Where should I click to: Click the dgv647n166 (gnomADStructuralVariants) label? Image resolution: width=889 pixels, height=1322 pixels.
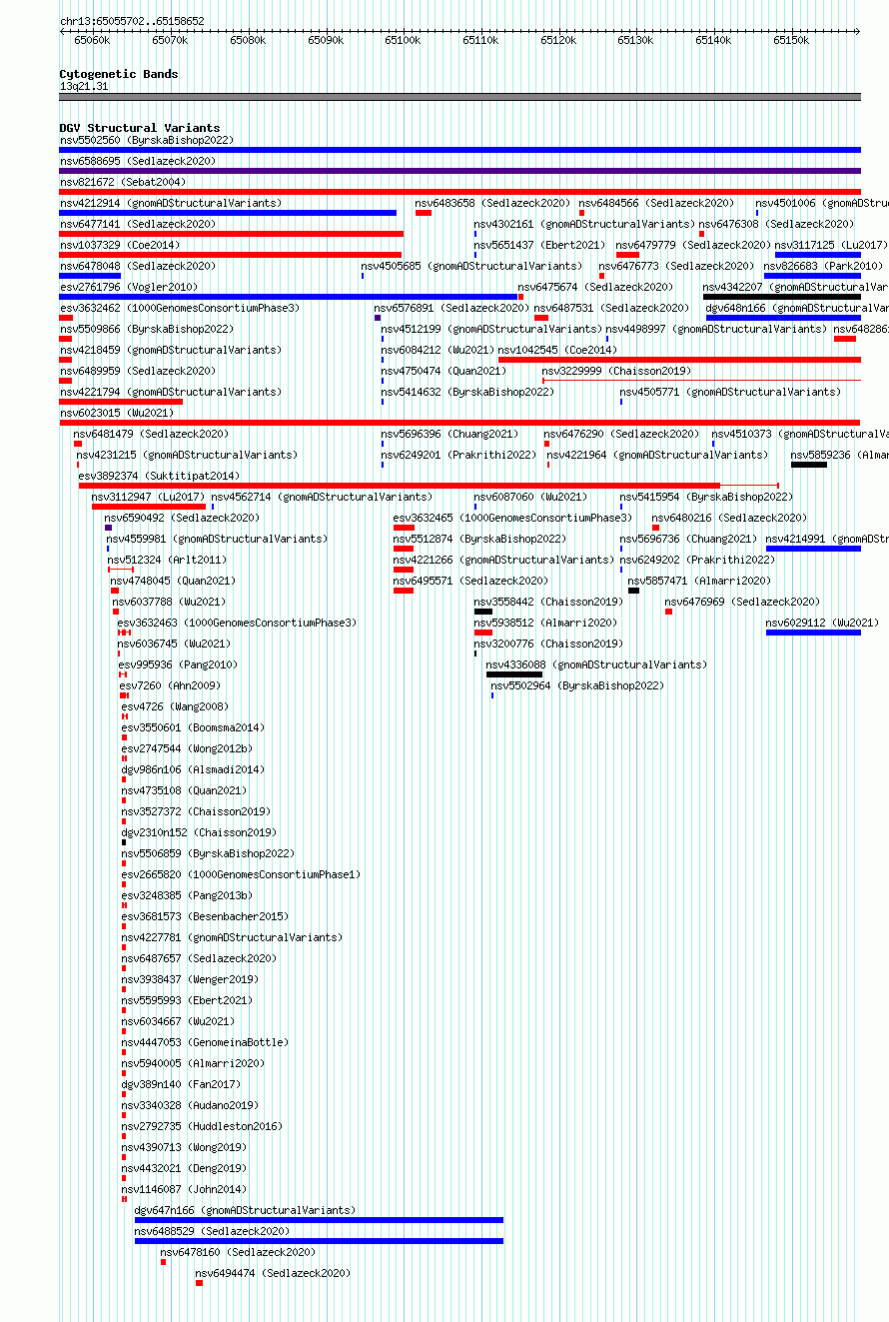pyautogui.click(x=246, y=1210)
